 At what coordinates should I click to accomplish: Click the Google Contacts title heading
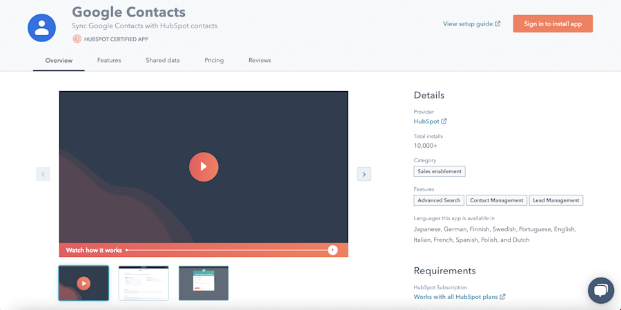click(129, 12)
